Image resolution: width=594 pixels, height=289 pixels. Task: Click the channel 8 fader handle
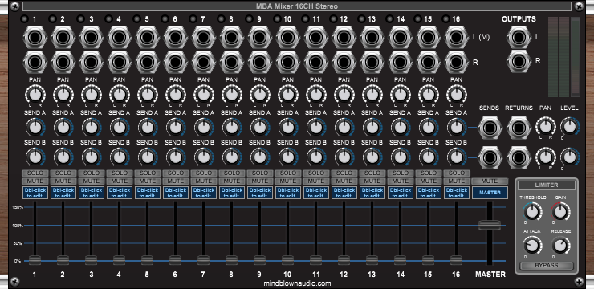coord(231,260)
